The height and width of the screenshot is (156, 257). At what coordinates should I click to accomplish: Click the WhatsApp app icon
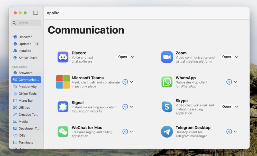(167, 82)
